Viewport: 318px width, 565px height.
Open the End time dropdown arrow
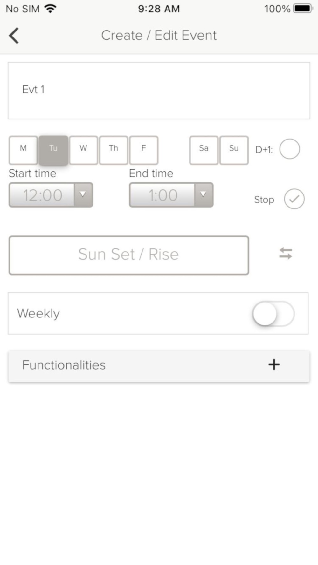[203, 195]
